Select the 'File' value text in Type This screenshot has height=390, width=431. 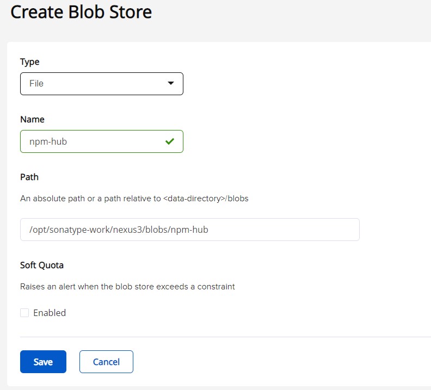click(36, 84)
